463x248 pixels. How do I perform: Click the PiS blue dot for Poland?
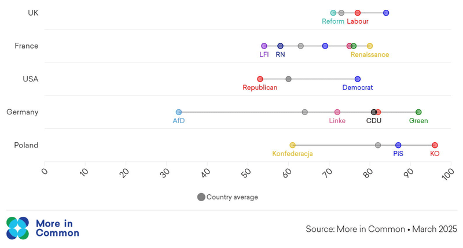pyautogui.click(x=398, y=145)
